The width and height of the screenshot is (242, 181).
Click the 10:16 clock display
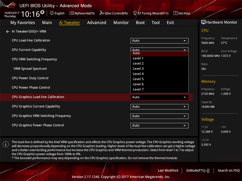pos(30,14)
